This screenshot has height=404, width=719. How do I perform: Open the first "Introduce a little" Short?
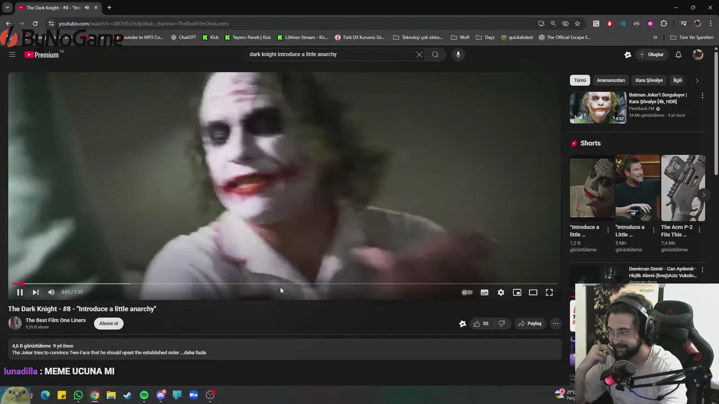(592, 187)
